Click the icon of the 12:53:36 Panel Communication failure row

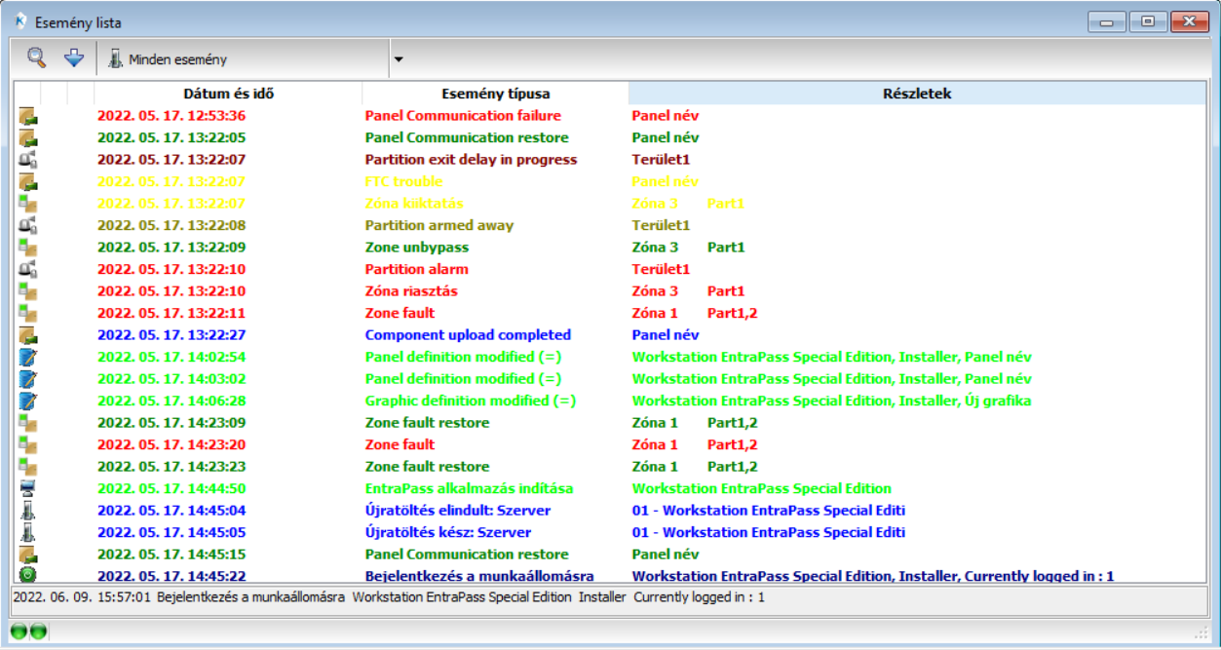(x=27, y=116)
